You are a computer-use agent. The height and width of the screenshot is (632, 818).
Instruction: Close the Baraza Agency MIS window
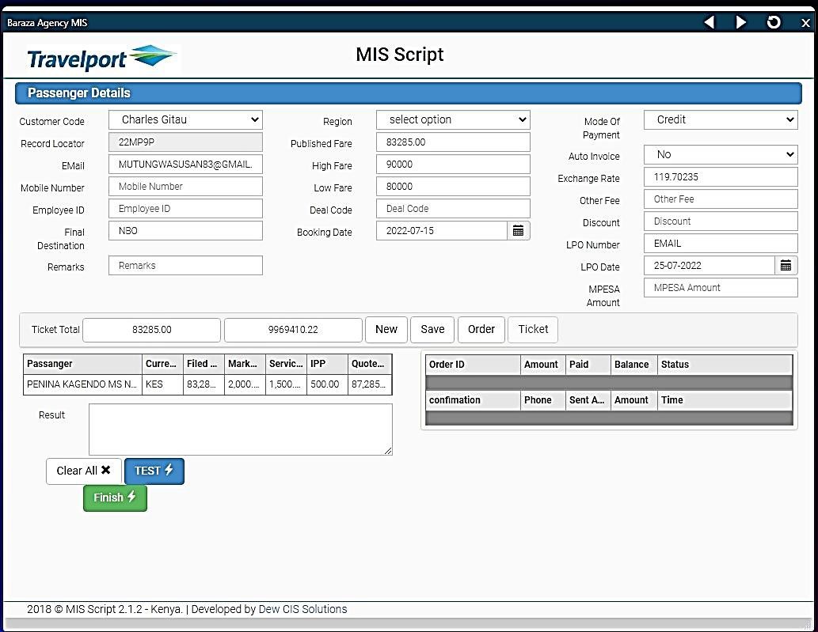[x=805, y=23]
